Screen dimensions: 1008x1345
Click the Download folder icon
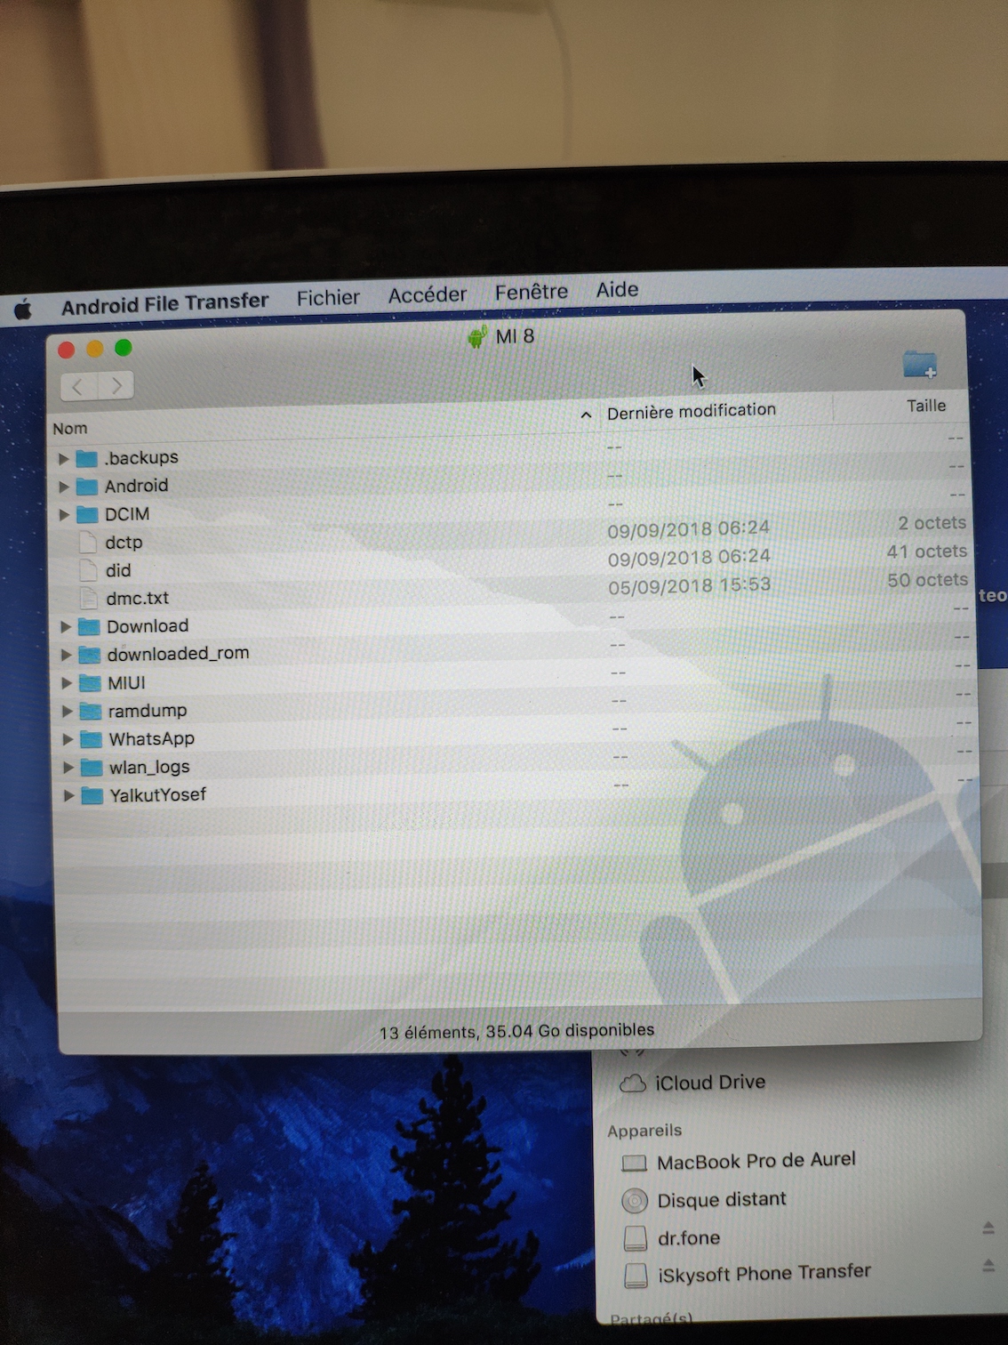[89, 627]
